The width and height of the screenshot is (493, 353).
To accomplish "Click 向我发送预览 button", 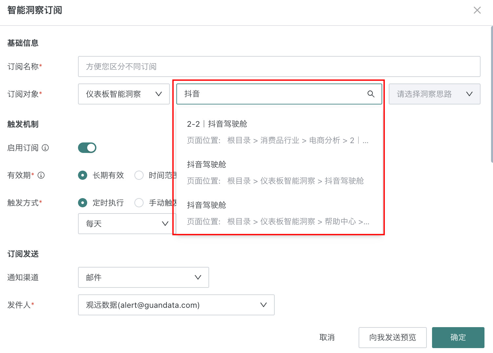I will coord(392,337).
